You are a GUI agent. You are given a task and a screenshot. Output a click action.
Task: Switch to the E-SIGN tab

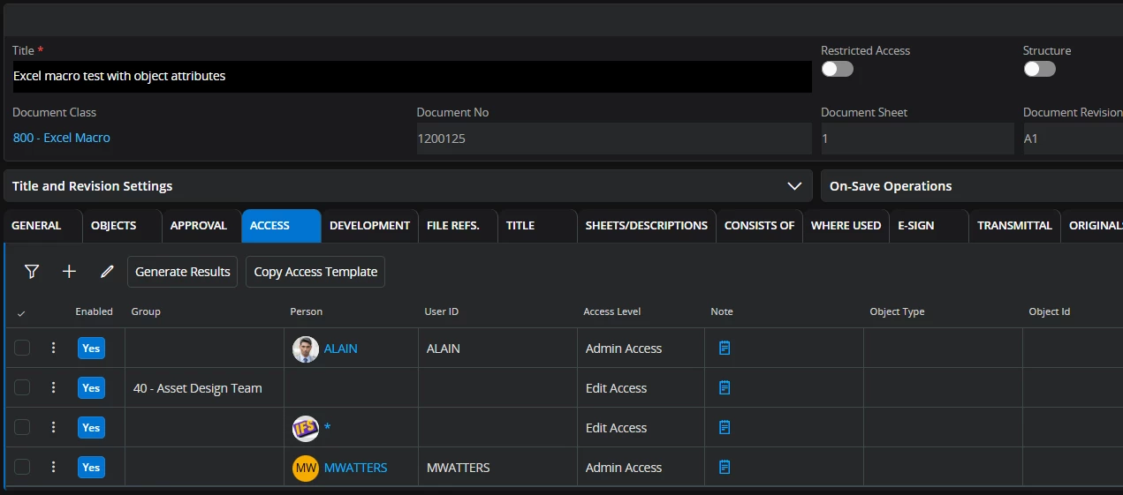pos(928,226)
